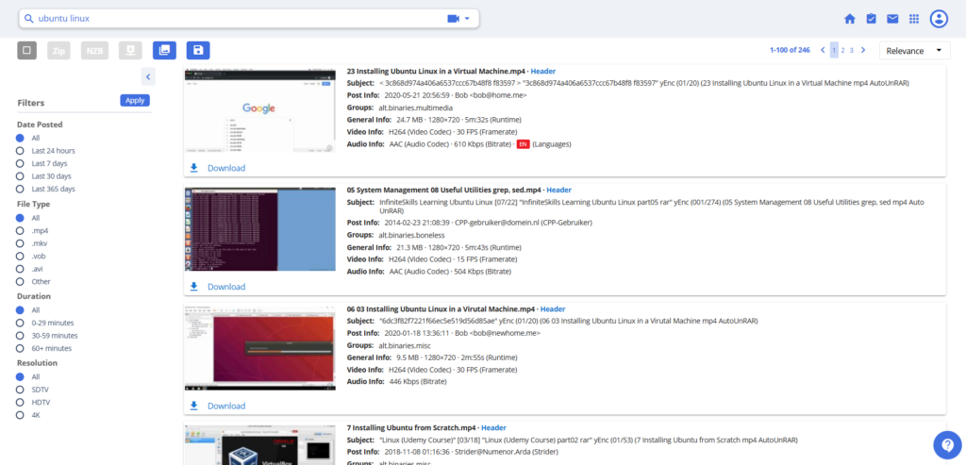Image resolution: width=966 pixels, height=465 pixels.
Task: Select 60+ minutes duration filter
Action: coord(21,349)
